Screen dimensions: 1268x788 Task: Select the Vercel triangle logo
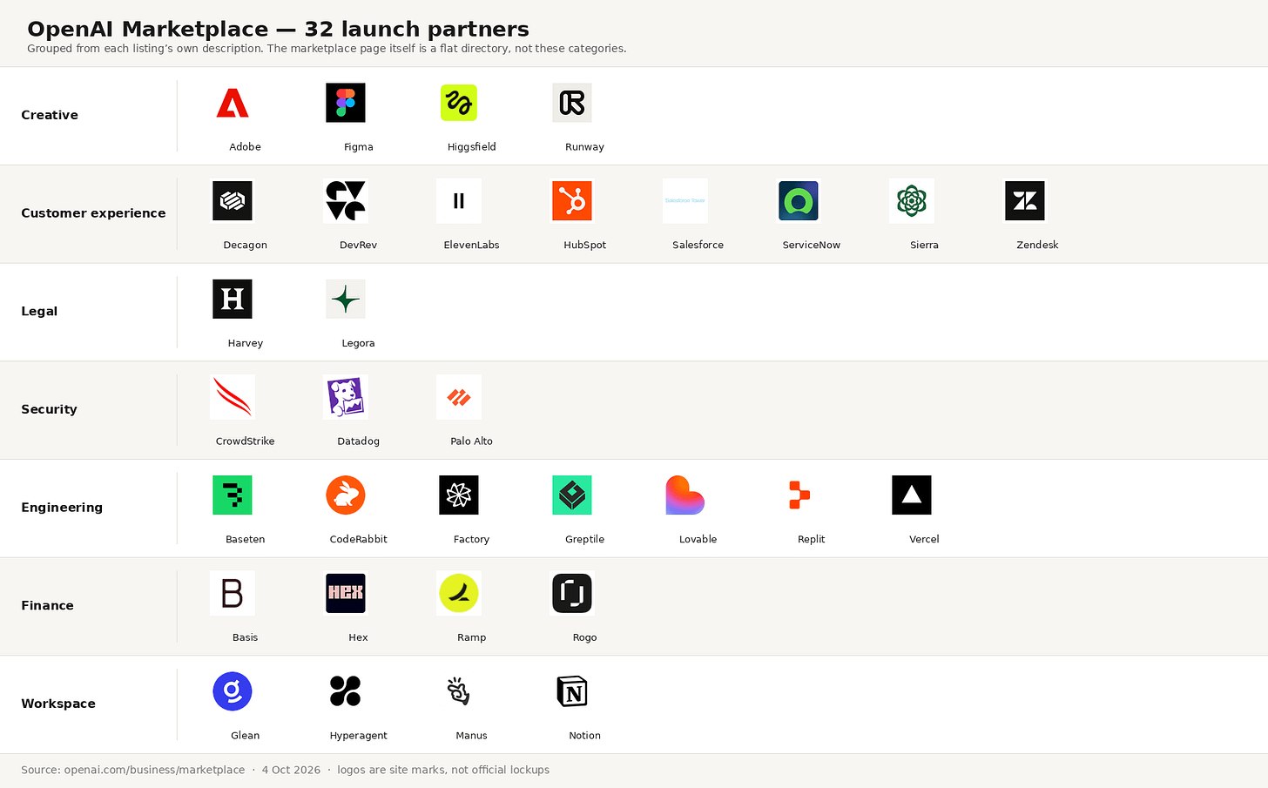pyautogui.click(x=912, y=495)
